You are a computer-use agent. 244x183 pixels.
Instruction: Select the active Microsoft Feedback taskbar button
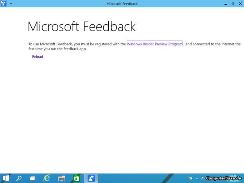pyautogui.click(x=91, y=178)
